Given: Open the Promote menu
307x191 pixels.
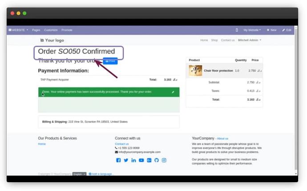Looking at the screenshot, I should click(67, 30).
